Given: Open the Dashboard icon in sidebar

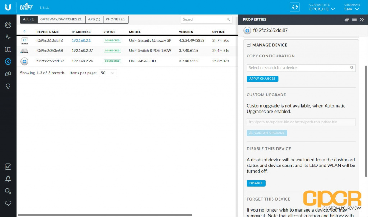Looking at the screenshot, I should pyautogui.click(x=8, y=25).
